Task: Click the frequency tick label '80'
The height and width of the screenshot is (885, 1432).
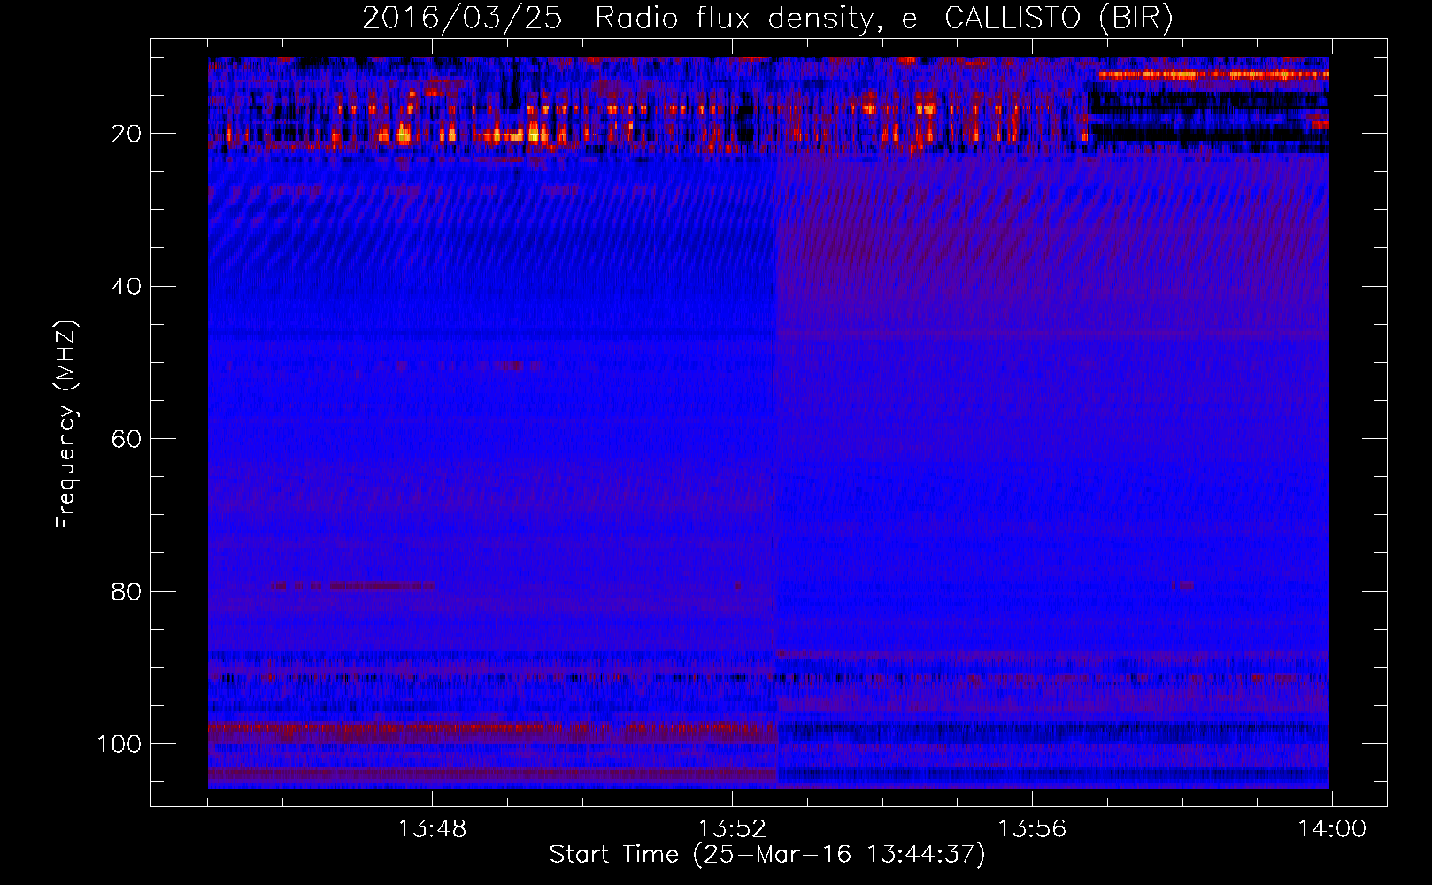Action: point(127,591)
